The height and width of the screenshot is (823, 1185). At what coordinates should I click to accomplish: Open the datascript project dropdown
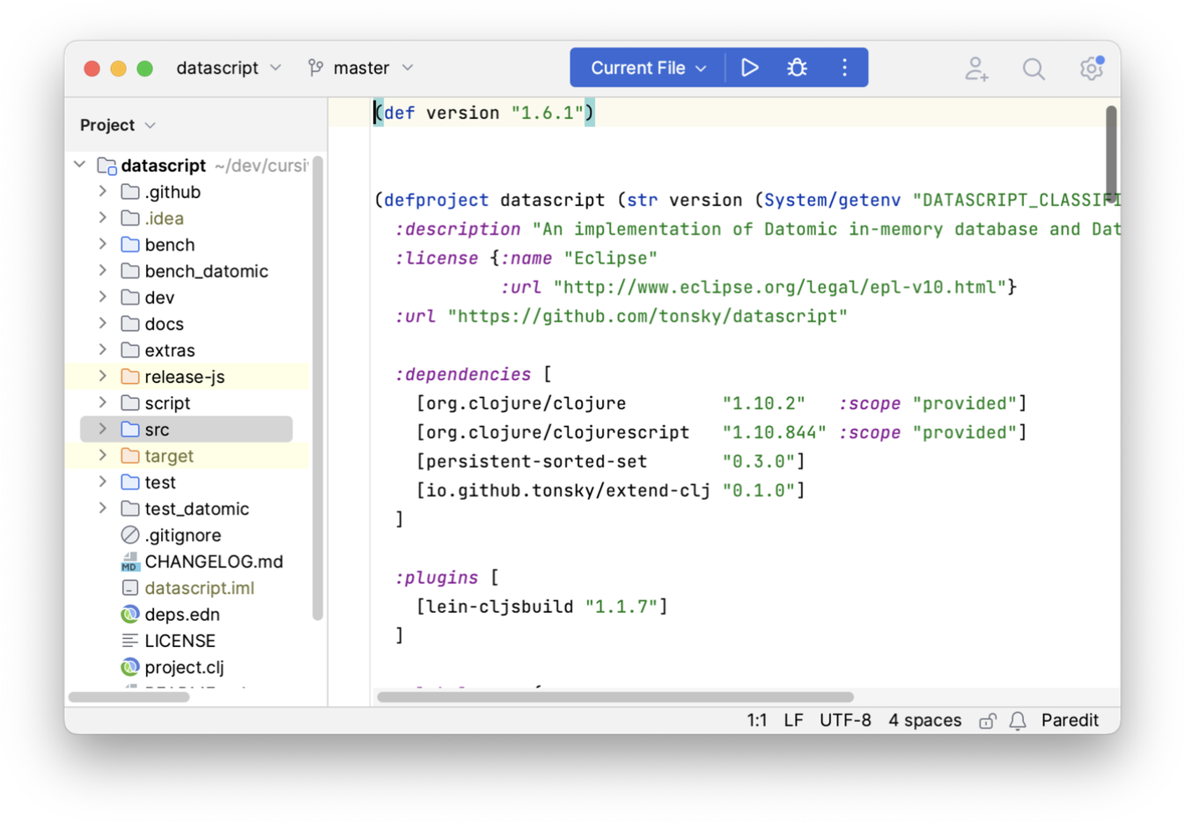(228, 68)
